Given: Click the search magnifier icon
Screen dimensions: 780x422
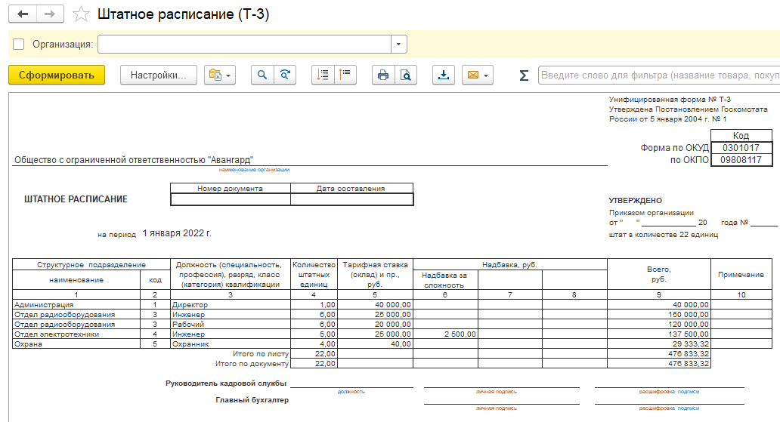Looking at the screenshot, I should (x=262, y=75).
